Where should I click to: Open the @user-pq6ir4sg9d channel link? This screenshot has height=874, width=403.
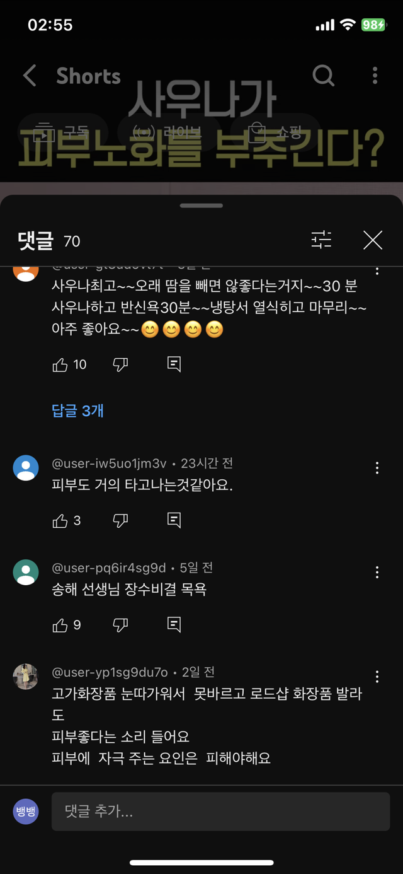(x=109, y=568)
